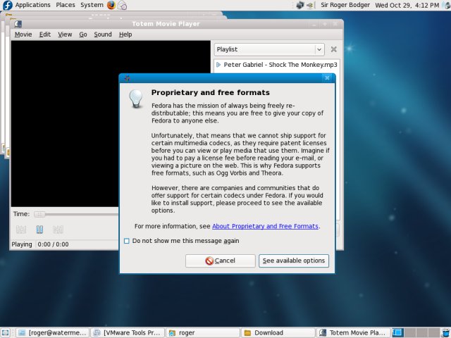Open the Applications menu in top panel

point(33,5)
